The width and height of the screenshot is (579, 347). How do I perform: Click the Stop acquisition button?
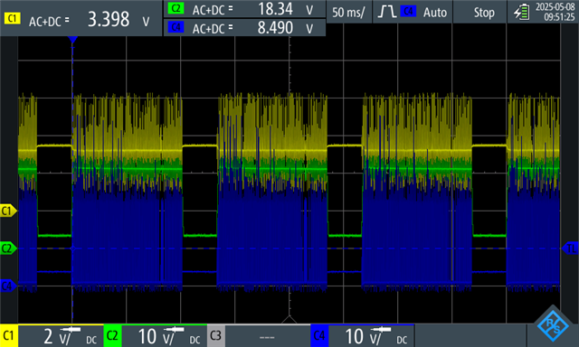tap(484, 12)
